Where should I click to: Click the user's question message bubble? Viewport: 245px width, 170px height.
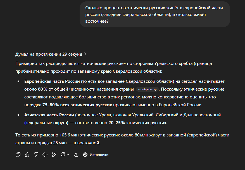(x=155, y=14)
